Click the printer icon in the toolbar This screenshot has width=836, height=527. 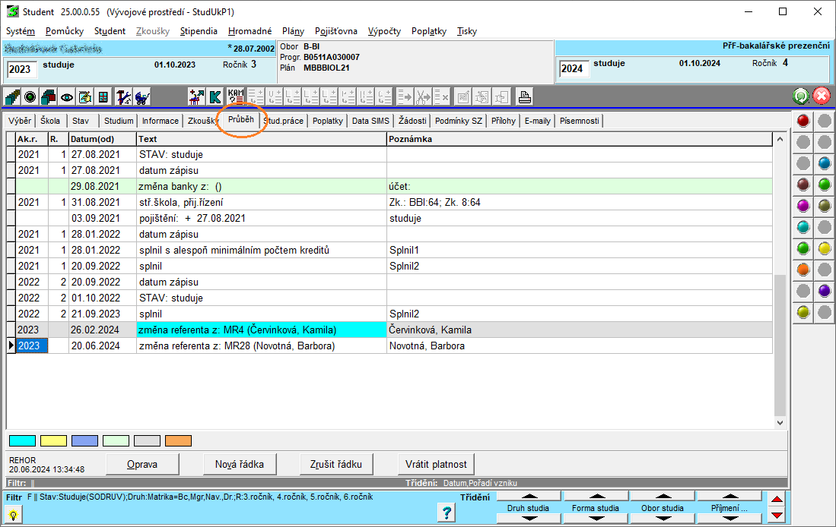click(x=524, y=96)
